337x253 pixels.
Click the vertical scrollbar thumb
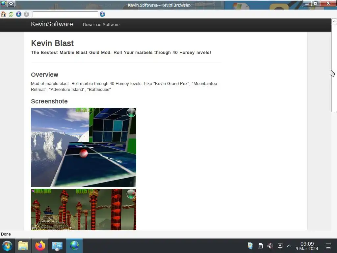coord(334,68)
